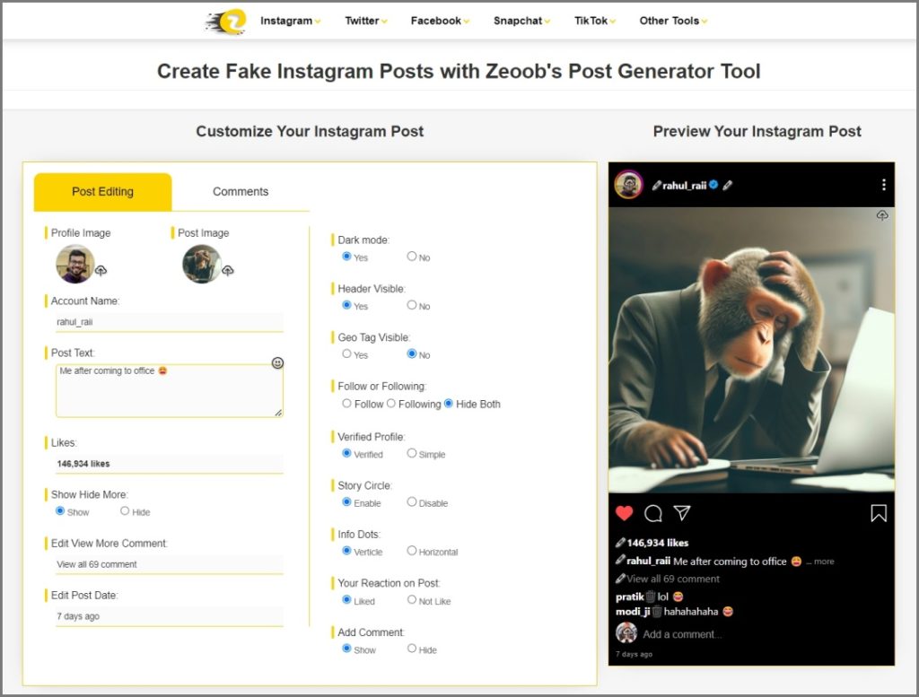Upload a new profile image icon
The width and height of the screenshot is (919, 697).
101,271
